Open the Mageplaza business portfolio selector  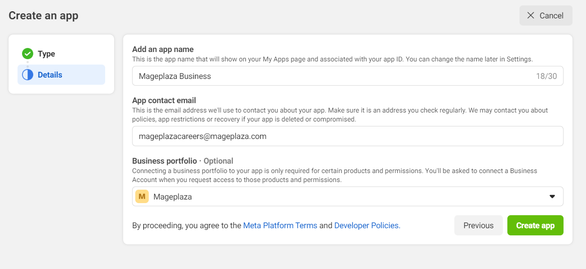click(347, 196)
